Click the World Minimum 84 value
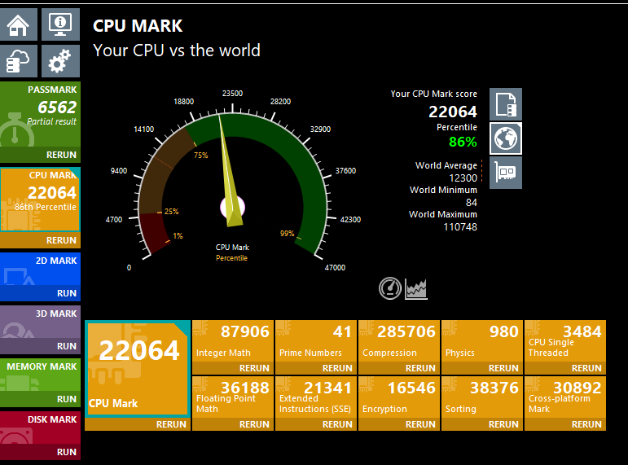 [x=472, y=203]
